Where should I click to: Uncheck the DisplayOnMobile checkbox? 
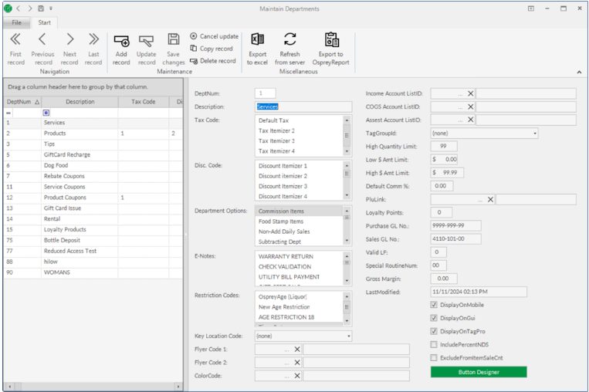pyautogui.click(x=434, y=305)
